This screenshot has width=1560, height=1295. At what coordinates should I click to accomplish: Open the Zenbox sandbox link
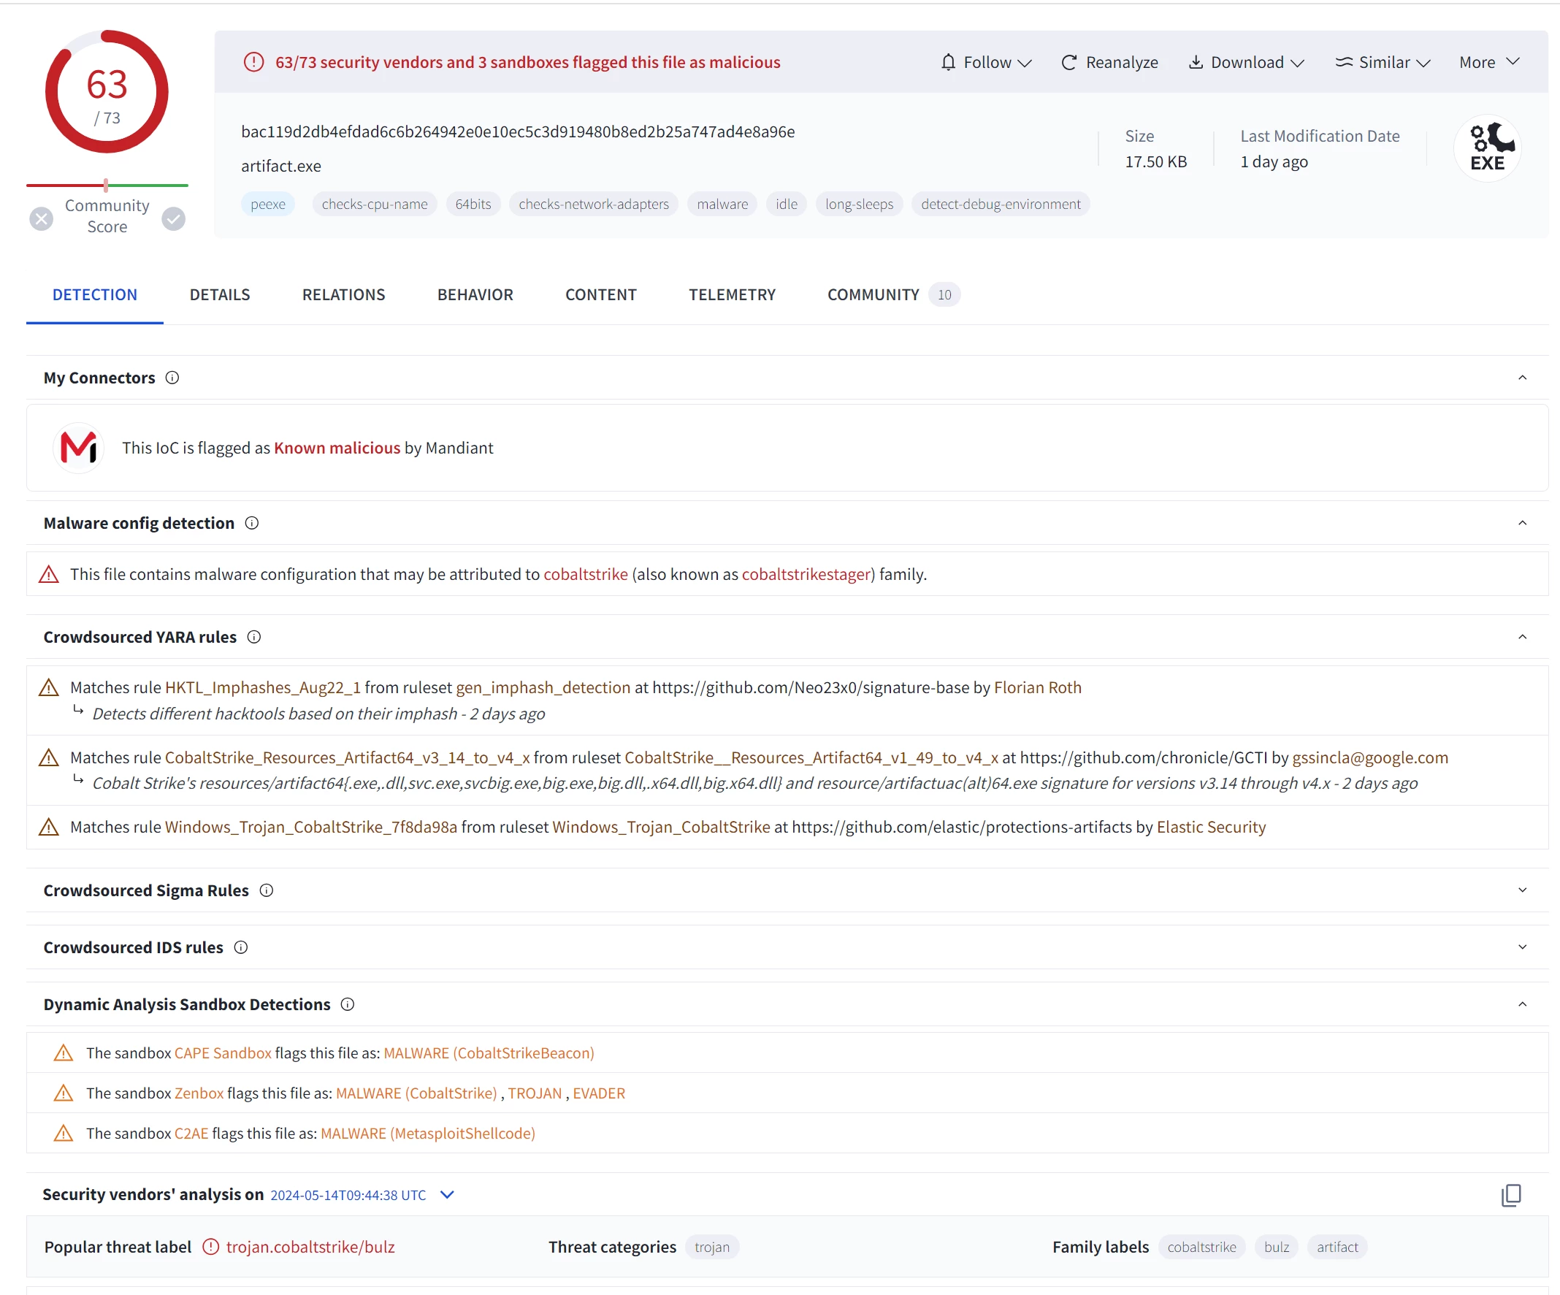pyautogui.click(x=199, y=1093)
